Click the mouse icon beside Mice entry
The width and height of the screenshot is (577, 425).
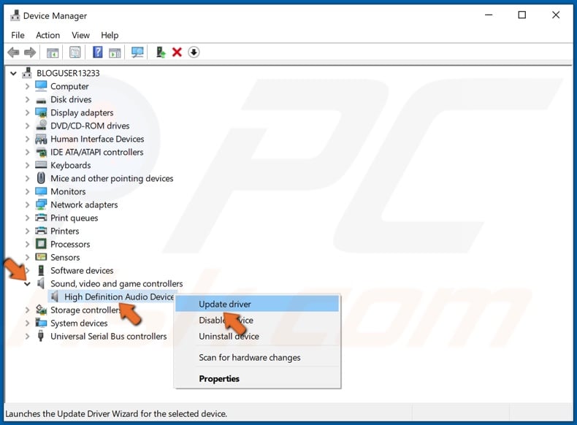[x=41, y=178]
